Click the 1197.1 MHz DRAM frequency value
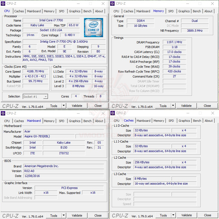The width and height of the screenshot is (219, 219). click(x=175, y=42)
